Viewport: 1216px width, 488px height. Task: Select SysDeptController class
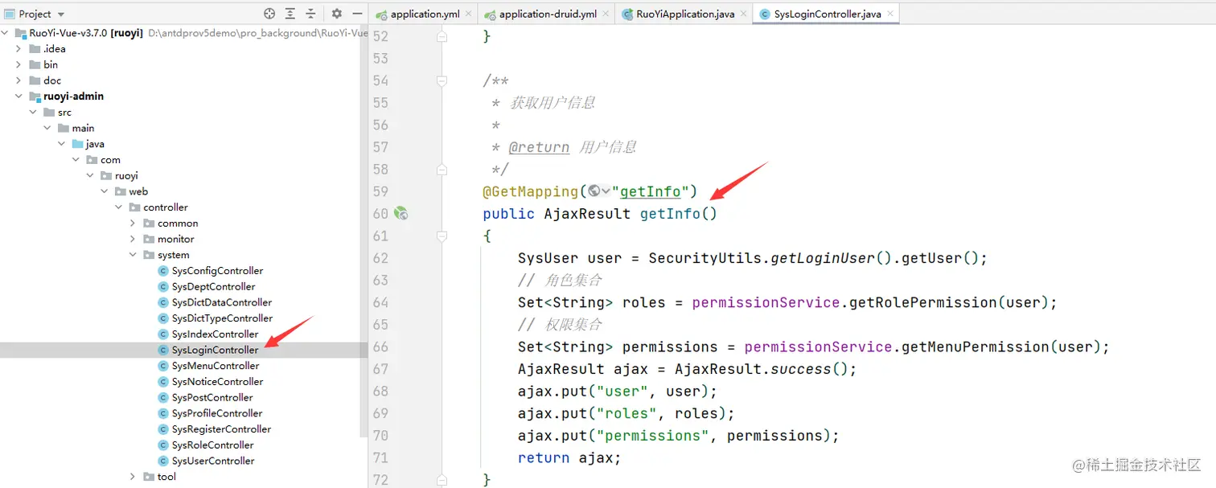(213, 286)
